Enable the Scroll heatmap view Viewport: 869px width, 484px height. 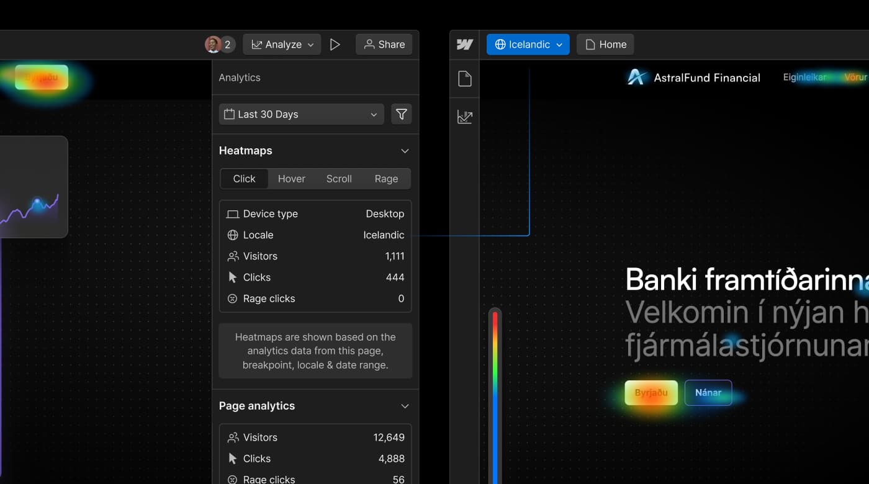tap(339, 179)
